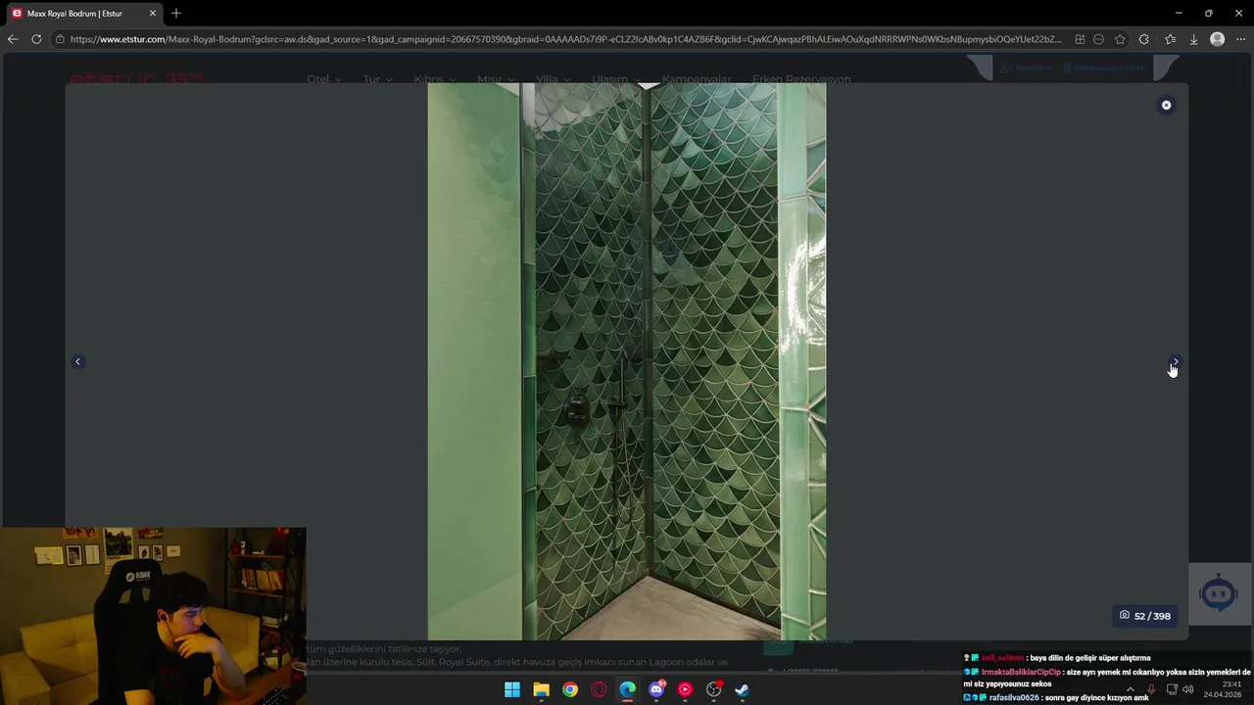Image resolution: width=1254 pixels, height=705 pixels.
Task: Click the 52 / 398 photo counter
Action: click(1145, 616)
